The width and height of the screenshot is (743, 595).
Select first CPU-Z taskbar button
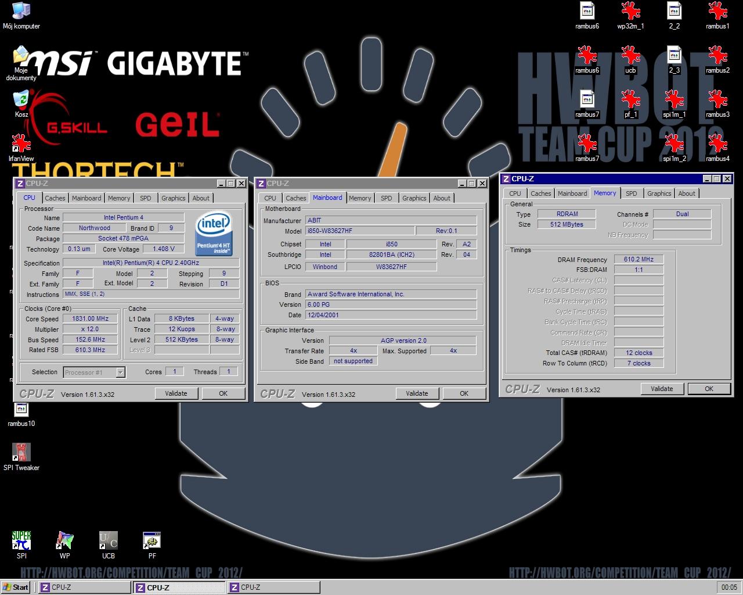(x=84, y=587)
